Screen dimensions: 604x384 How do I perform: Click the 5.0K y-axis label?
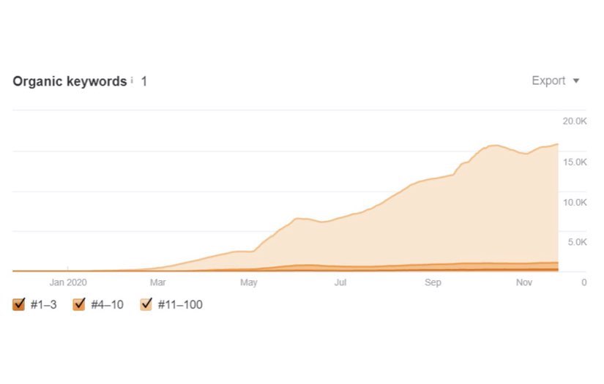click(x=576, y=242)
